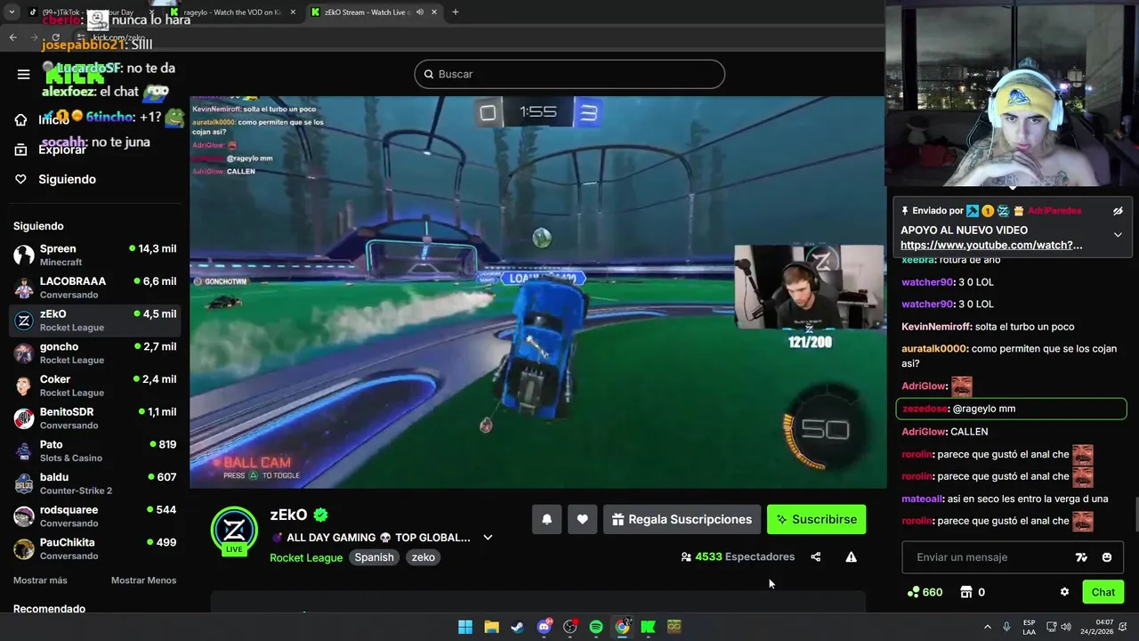Open OBS Studio from the taskbar

[x=569, y=627]
